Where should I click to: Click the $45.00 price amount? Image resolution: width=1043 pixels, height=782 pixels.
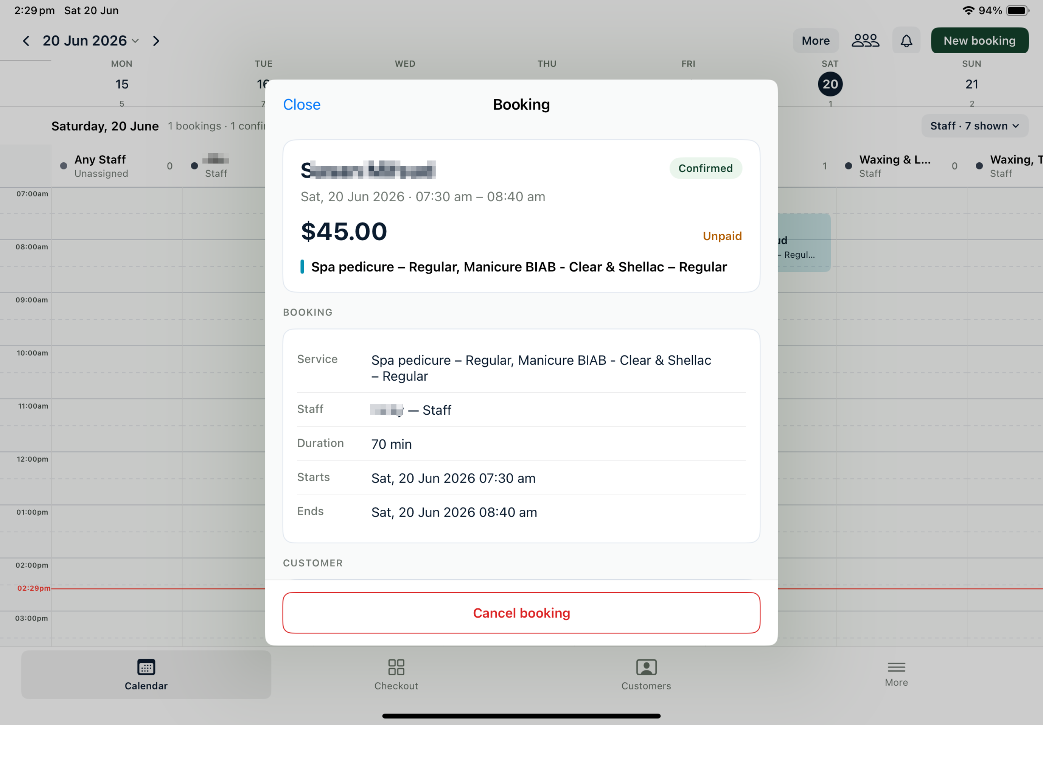coord(344,231)
